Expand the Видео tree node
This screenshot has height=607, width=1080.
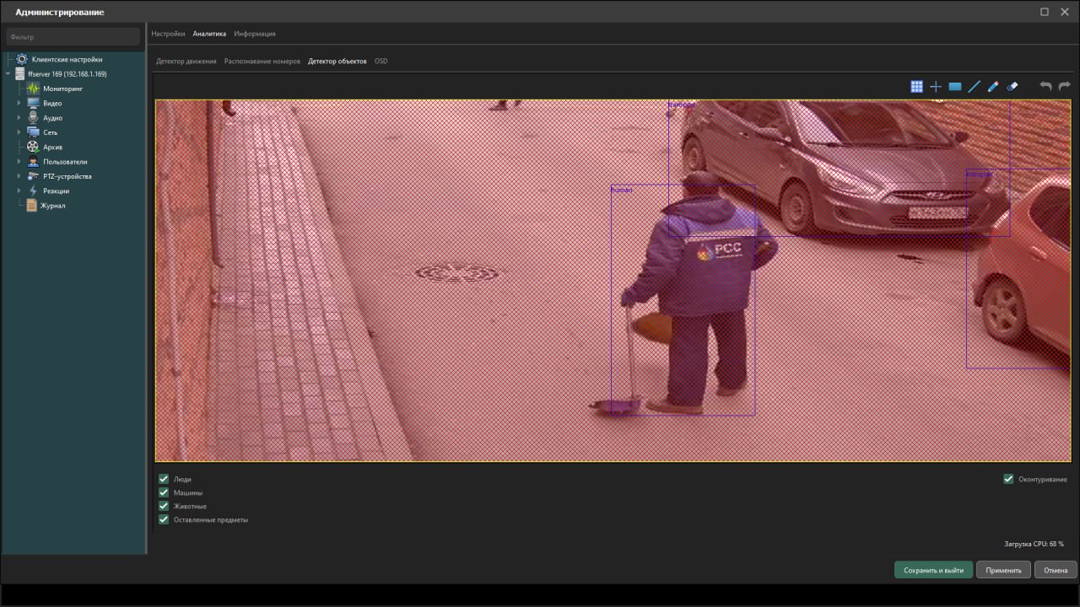tap(19, 103)
